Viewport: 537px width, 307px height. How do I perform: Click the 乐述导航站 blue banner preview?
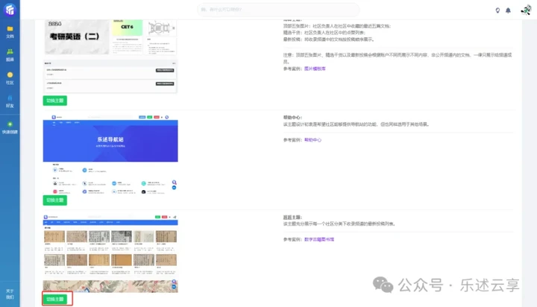pyautogui.click(x=110, y=141)
